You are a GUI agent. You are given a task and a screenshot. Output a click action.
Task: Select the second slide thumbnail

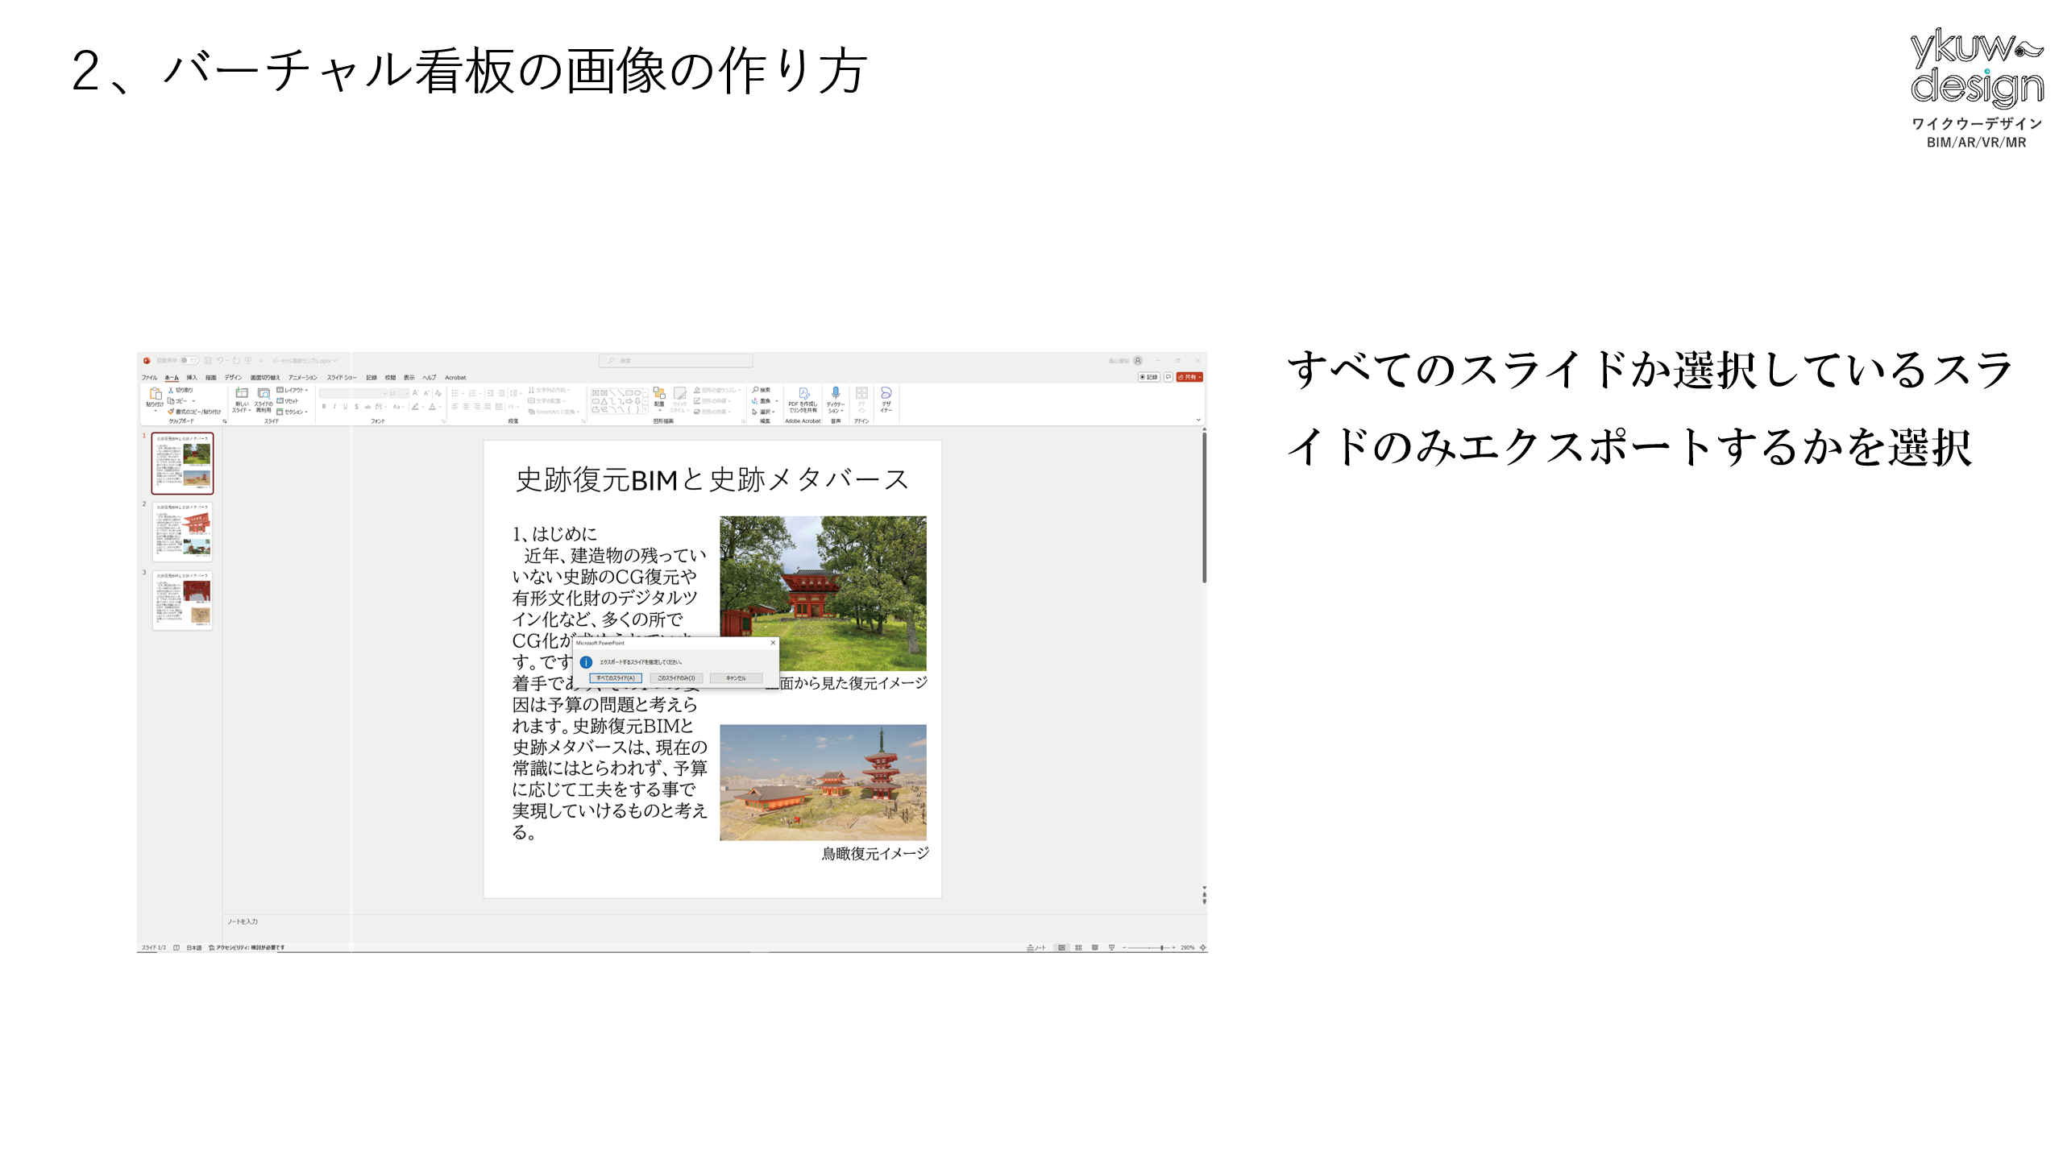coord(183,532)
